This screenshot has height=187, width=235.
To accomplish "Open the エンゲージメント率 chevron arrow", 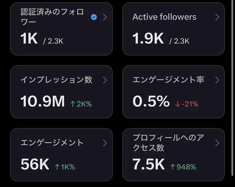I will (x=217, y=80).
